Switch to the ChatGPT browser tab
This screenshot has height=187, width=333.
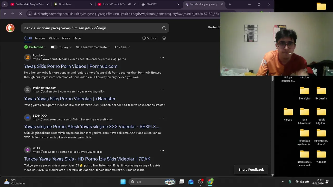(160, 4)
